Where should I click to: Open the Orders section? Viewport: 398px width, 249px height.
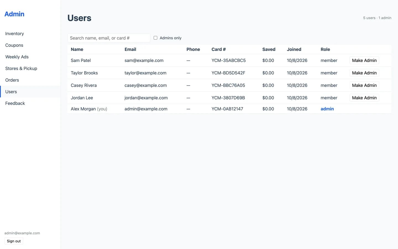click(30, 80)
